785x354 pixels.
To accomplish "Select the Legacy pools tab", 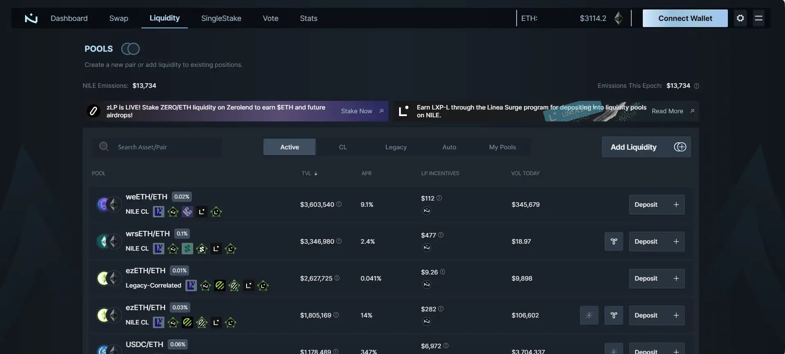I will [x=396, y=147].
